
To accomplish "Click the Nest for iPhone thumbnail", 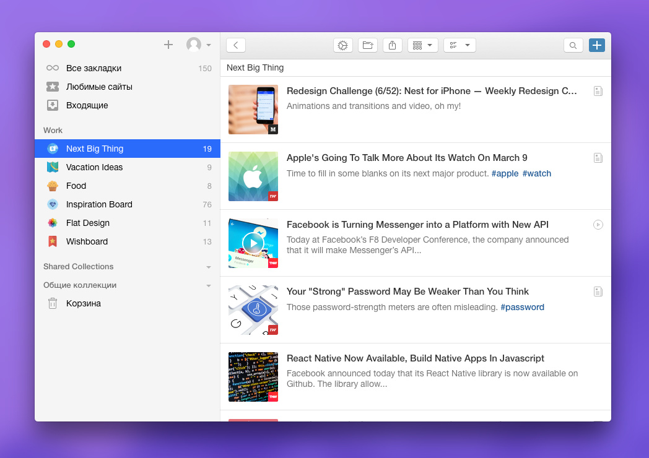I will 253,110.
